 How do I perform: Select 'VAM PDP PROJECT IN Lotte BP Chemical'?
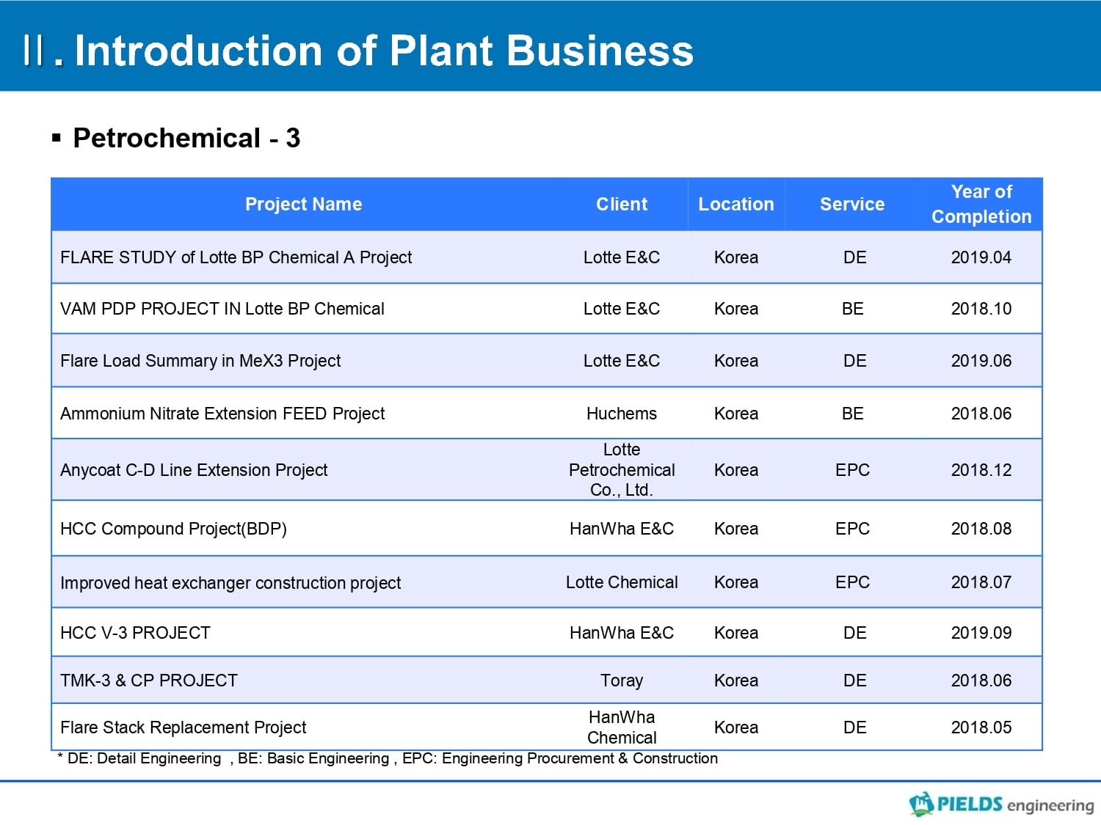[x=222, y=309]
